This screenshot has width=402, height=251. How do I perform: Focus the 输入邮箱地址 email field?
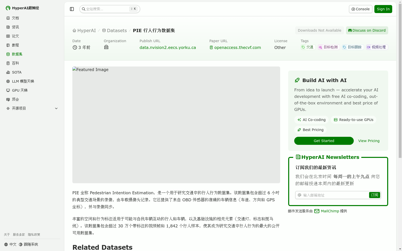pyautogui.click(x=335, y=195)
